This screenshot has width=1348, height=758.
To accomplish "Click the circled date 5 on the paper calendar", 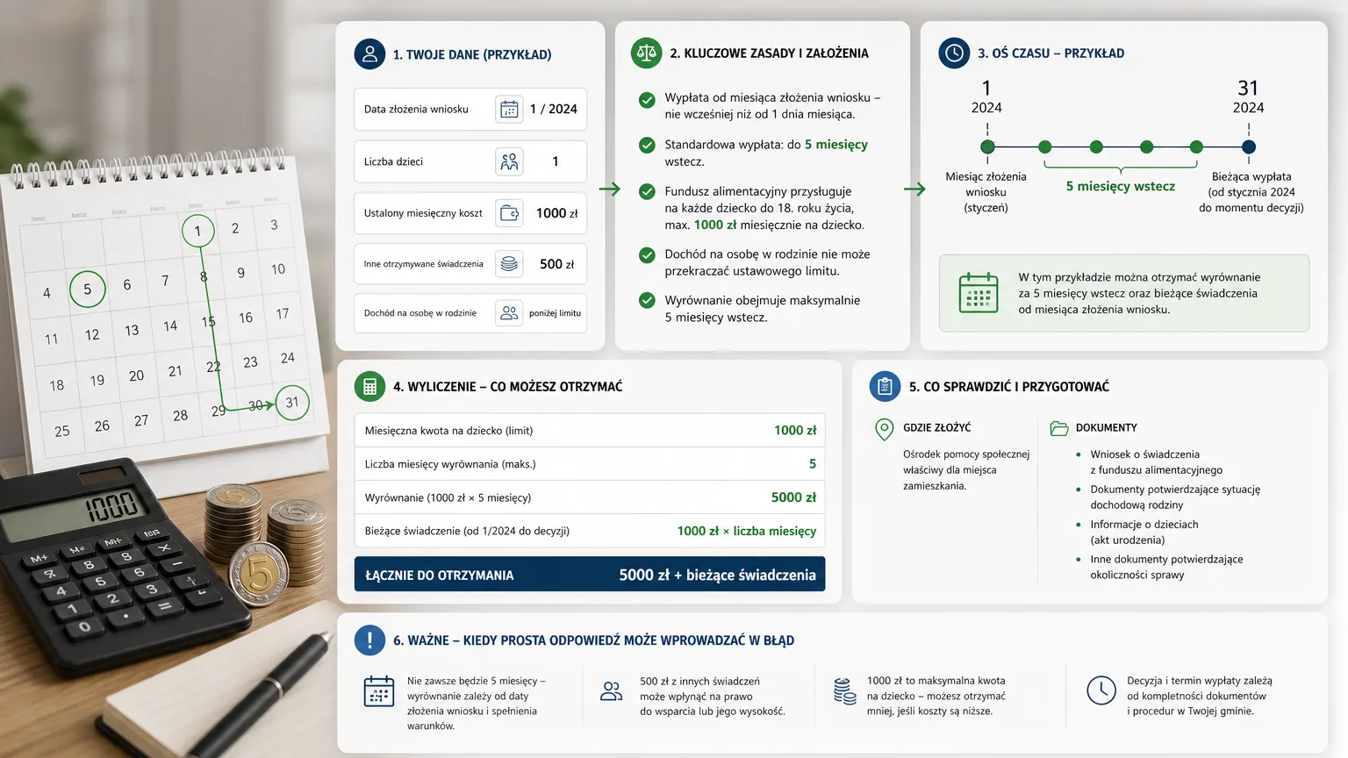I will [x=87, y=289].
